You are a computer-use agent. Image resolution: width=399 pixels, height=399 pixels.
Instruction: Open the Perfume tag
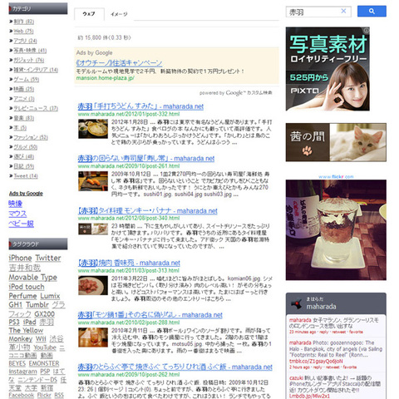(x=22, y=296)
